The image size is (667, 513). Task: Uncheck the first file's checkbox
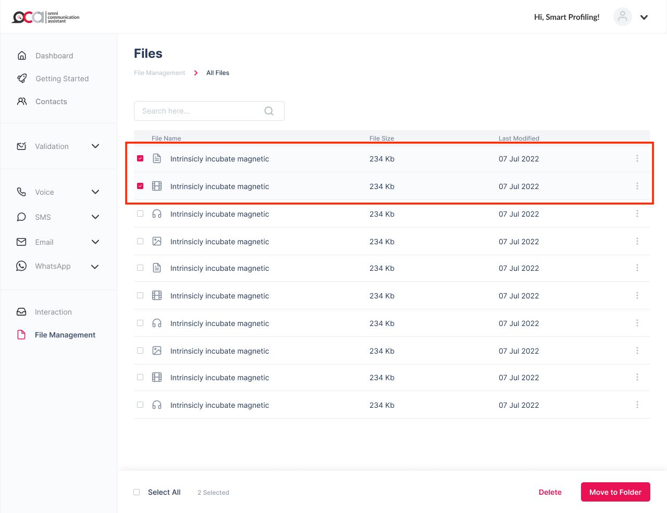pos(140,158)
